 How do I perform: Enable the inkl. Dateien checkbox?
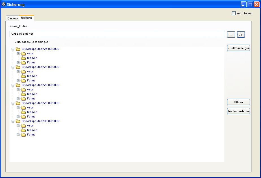tap(234, 13)
